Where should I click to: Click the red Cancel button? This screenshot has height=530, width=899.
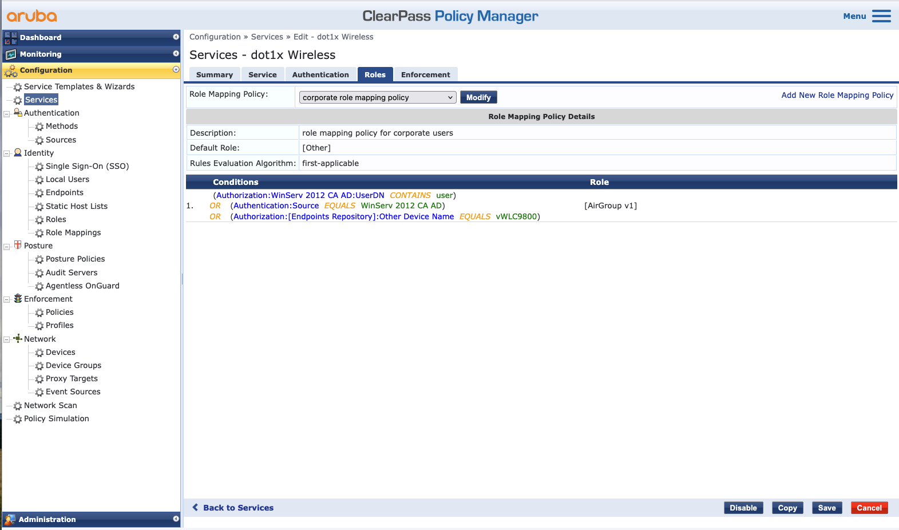(869, 508)
